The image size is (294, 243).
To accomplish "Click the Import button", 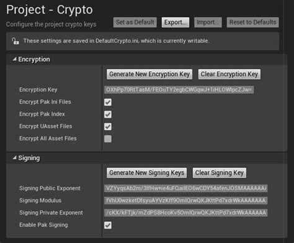I will coord(208,22).
